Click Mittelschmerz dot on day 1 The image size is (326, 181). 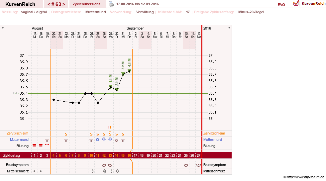click(x=34, y=171)
